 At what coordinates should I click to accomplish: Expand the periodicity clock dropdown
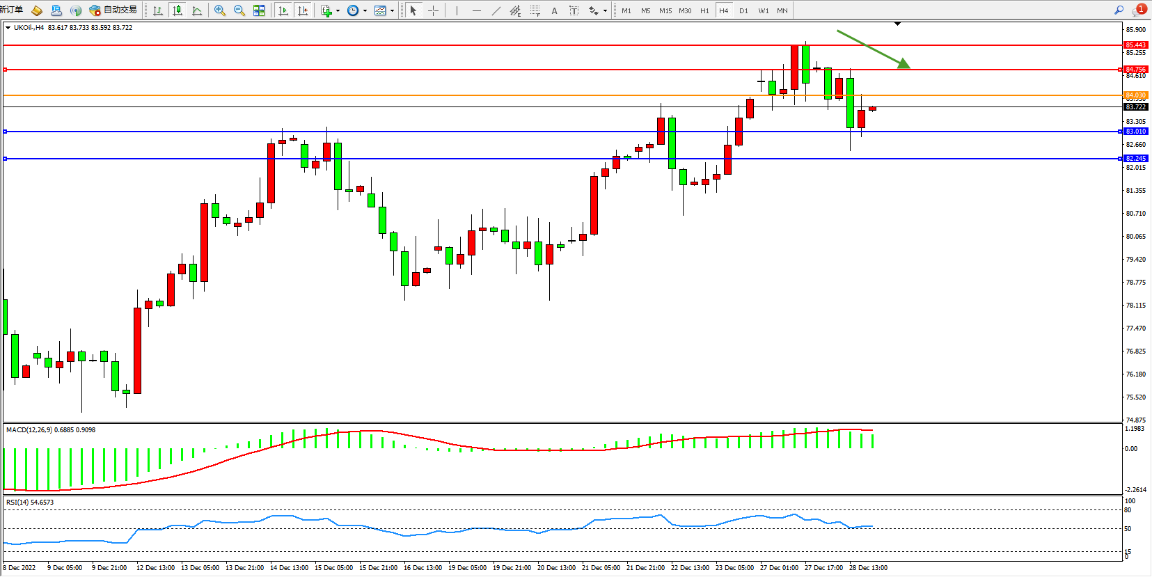point(365,10)
